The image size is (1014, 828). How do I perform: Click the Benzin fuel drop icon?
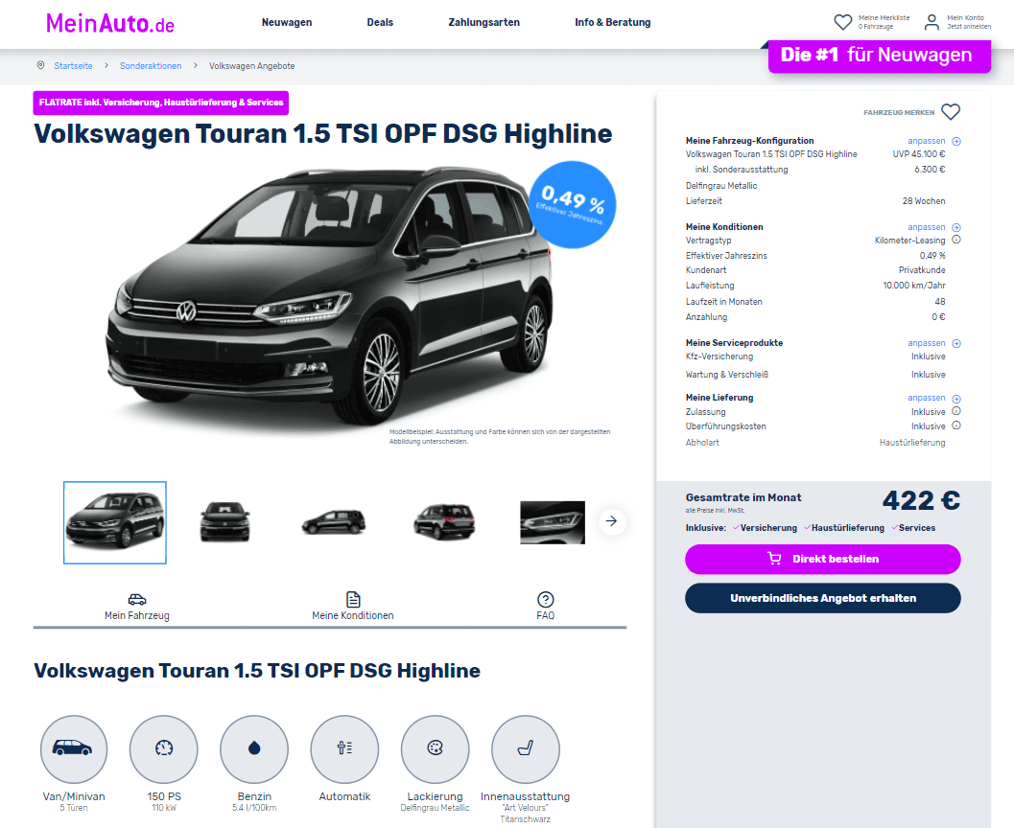tap(254, 748)
